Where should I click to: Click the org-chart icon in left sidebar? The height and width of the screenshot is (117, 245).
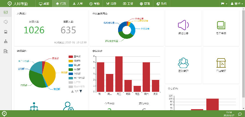pyautogui.click(x=6, y=41)
